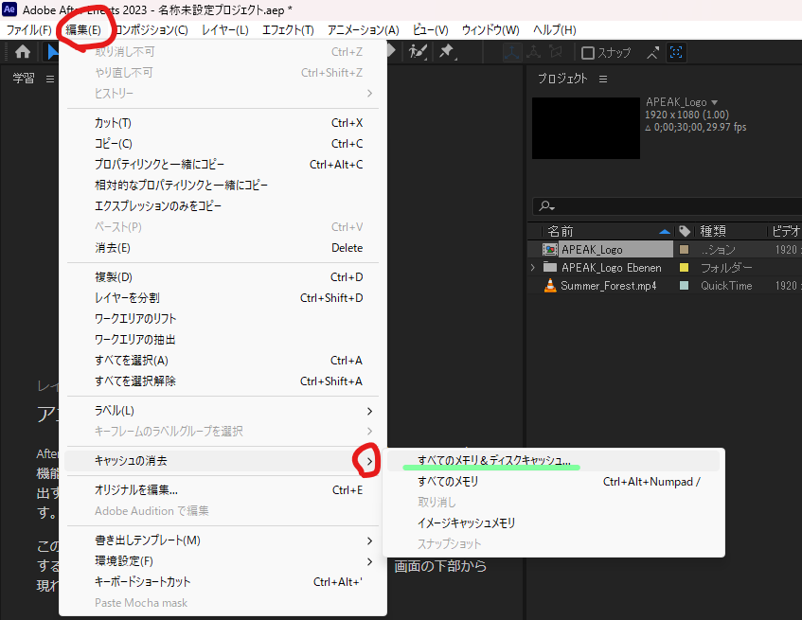Open the レイヤー(L) menu
This screenshot has width=802, height=620.
click(x=225, y=30)
